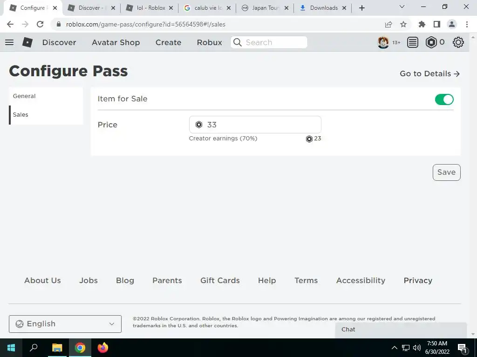
Task: Open Robux in top navigation
Action: pyautogui.click(x=209, y=42)
